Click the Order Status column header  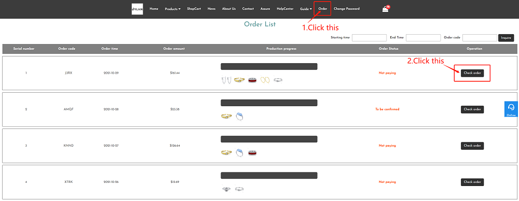click(x=389, y=49)
